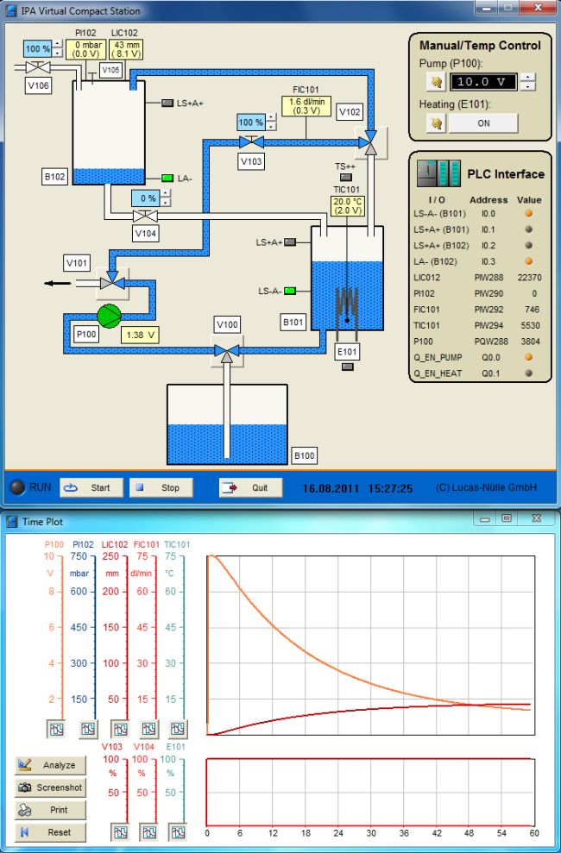Screen dimensions: 561x853
Task: Toggle the V104 curve button in Time Plot
Action: coord(149,832)
